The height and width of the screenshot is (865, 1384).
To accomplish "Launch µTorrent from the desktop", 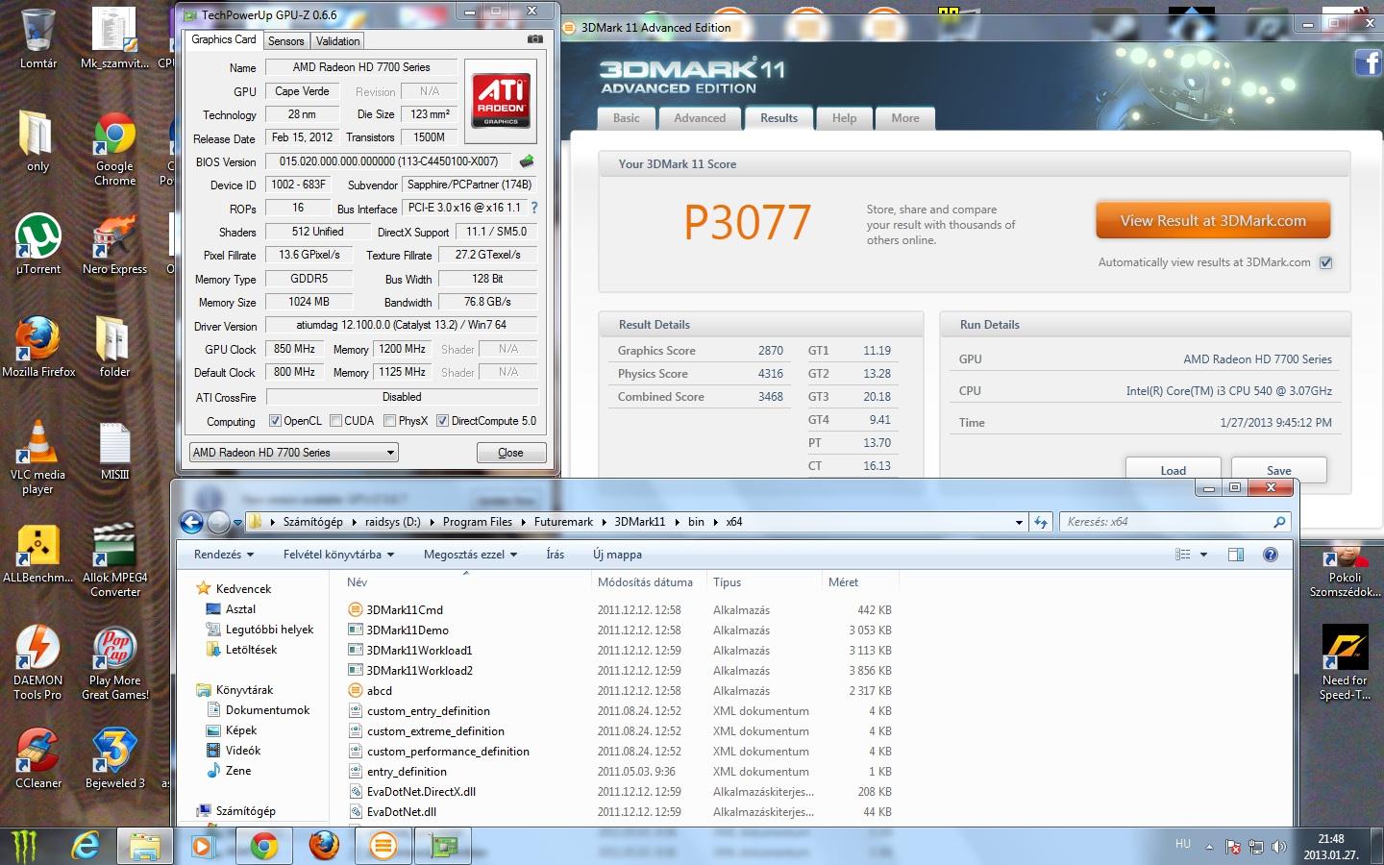I will [37, 245].
